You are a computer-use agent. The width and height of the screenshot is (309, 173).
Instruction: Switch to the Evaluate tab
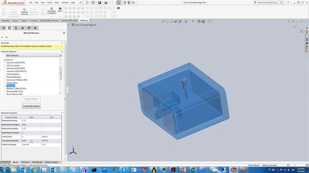click(x=33, y=21)
